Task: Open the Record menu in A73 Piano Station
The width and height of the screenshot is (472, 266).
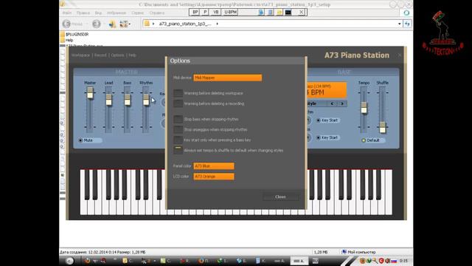Action: click(100, 55)
